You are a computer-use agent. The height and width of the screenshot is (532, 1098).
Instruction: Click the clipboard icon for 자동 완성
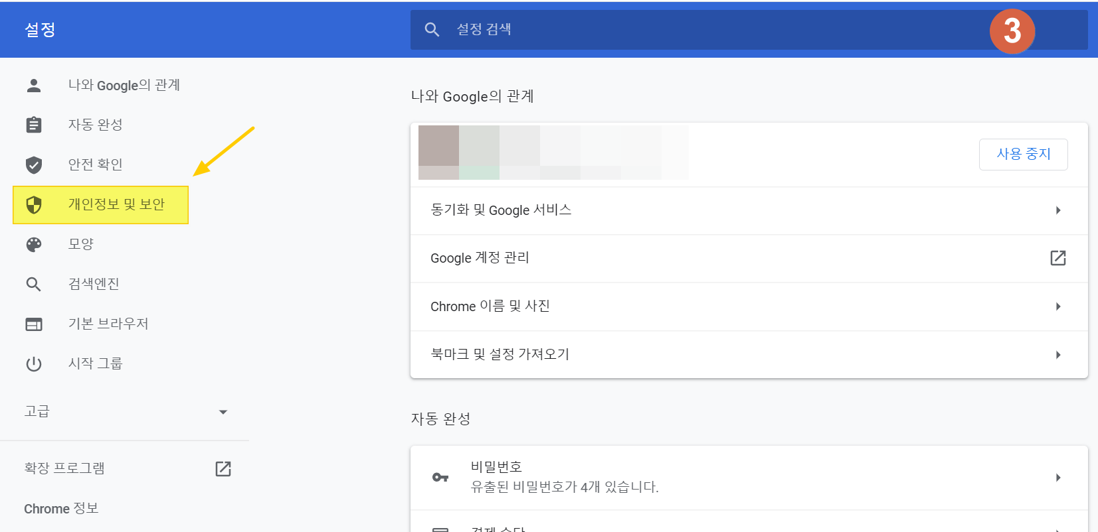[x=34, y=125]
